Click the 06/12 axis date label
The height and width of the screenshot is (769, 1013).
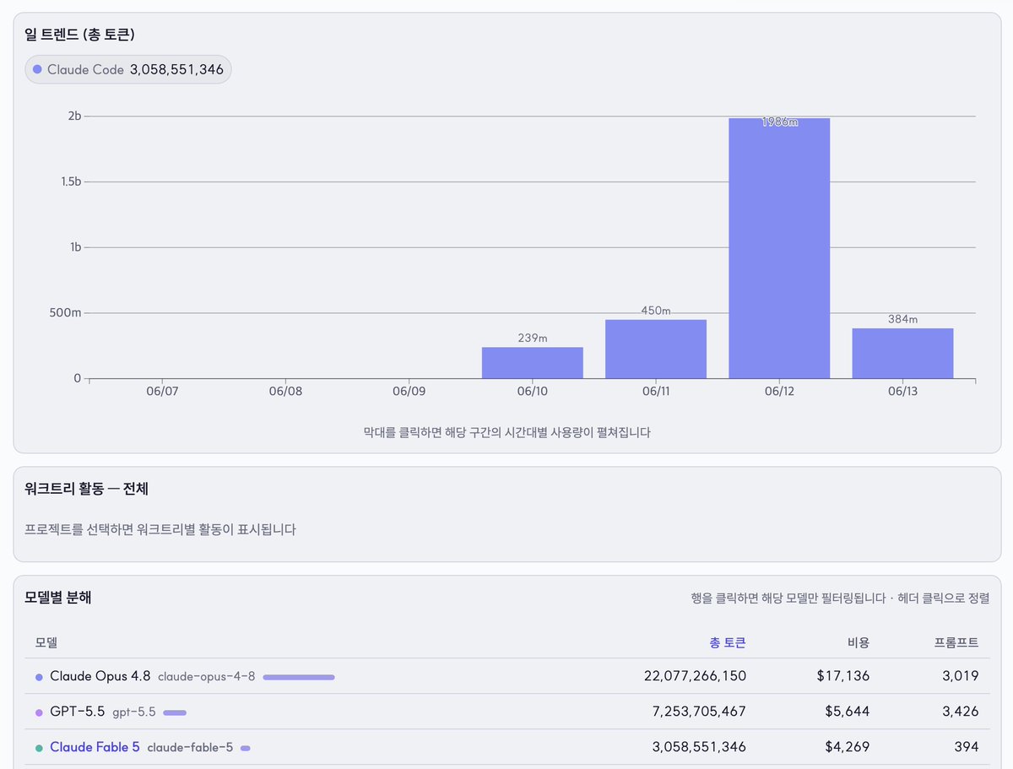[779, 393]
